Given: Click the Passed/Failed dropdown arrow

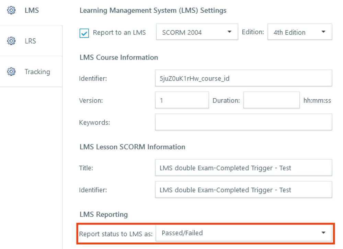Looking at the screenshot, I should (x=323, y=233).
